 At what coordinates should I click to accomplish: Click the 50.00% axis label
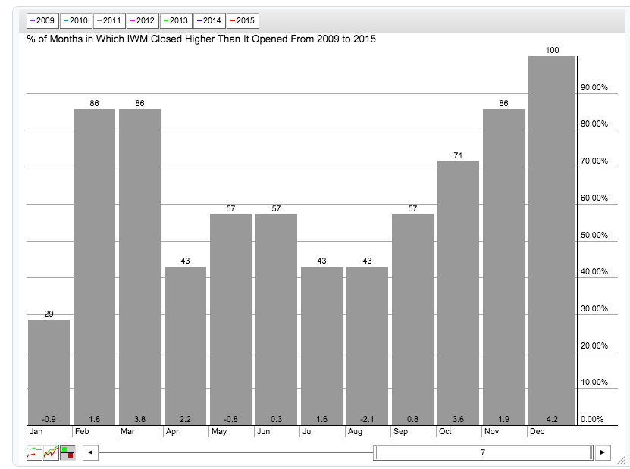594,235
